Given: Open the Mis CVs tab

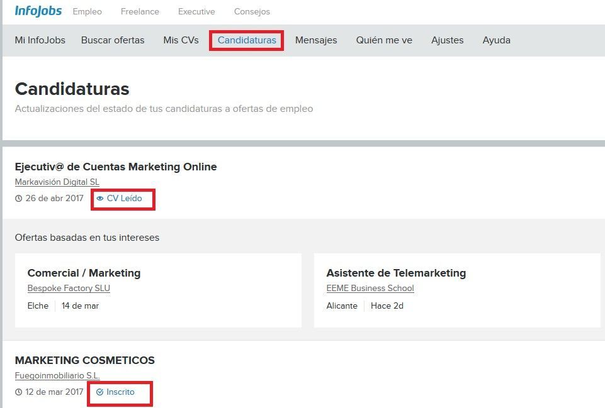Looking at the screenshot, I should coord(181,40).
